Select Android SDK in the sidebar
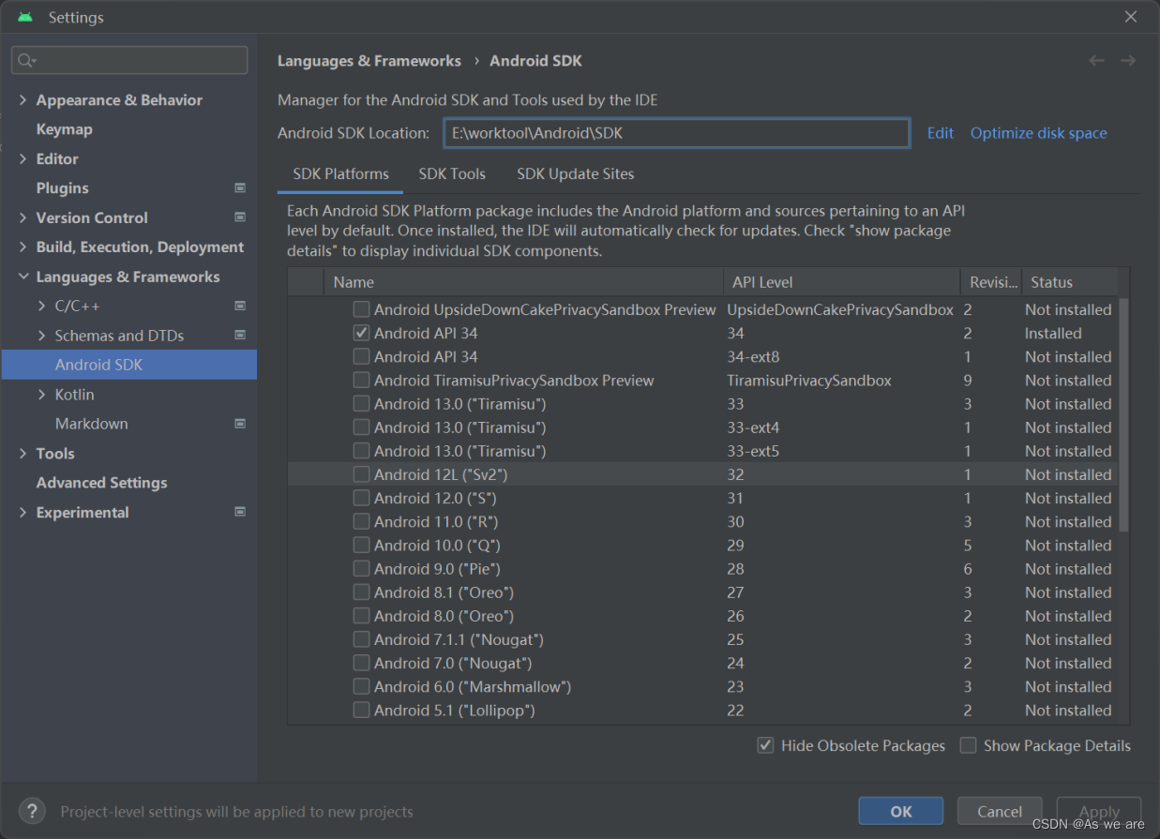The image size is (1160, 839). coord(129,365)
